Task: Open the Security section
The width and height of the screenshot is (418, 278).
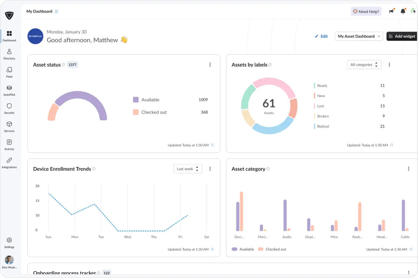Action: 9,109
